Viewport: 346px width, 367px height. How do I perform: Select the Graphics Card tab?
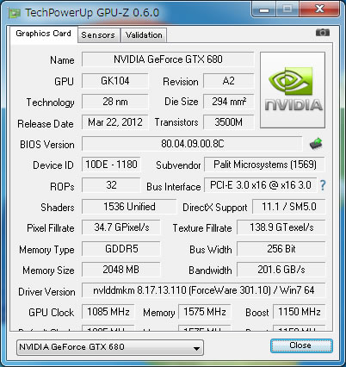coord(43,34)
